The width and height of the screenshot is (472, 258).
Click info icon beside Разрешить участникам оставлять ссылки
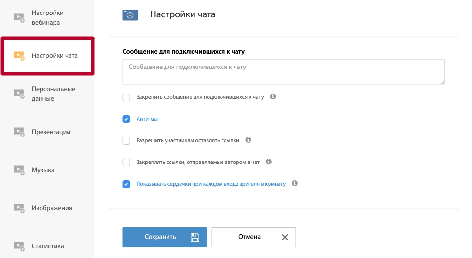tap(248, 140)
